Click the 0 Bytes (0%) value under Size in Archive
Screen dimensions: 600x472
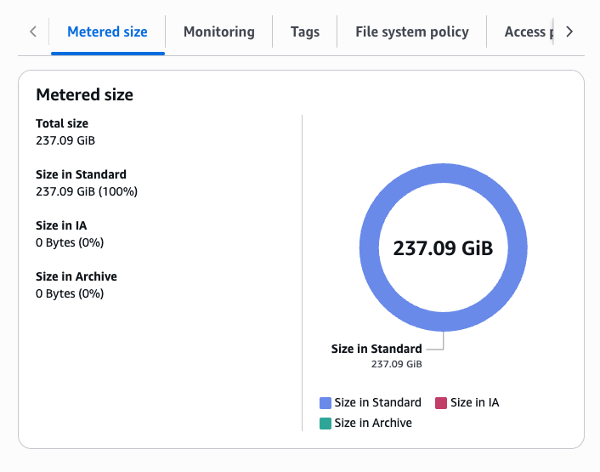[x=70, y=293]
